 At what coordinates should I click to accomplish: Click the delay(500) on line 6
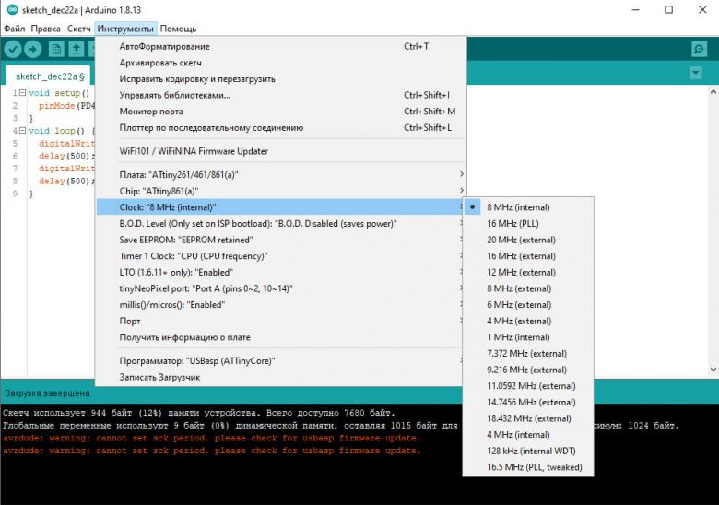(x=66, y=156)
